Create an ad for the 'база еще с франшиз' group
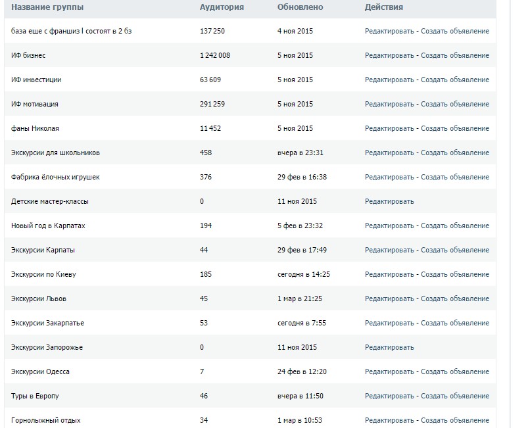Viewport: 530px width, 428px height. (455, 31)
